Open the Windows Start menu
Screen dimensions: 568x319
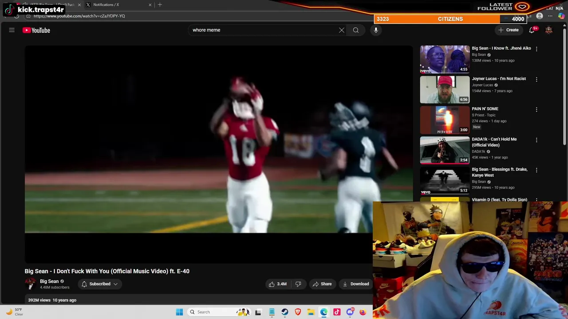click(179, 312)
